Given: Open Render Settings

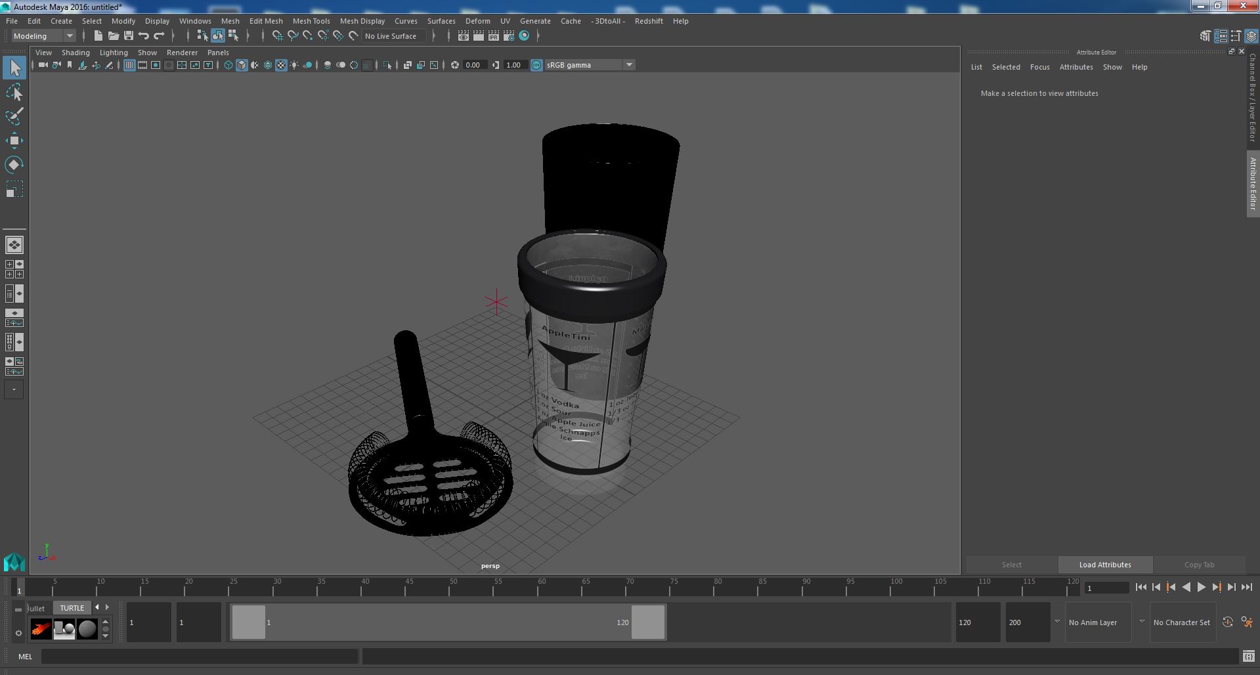Looking at the screenshot, I should [509, 36].
